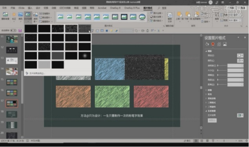The height and width of the screenshot is (147, 249).
Task: Click the yellow chalk strip on the slide
Action: coord(166,69)
